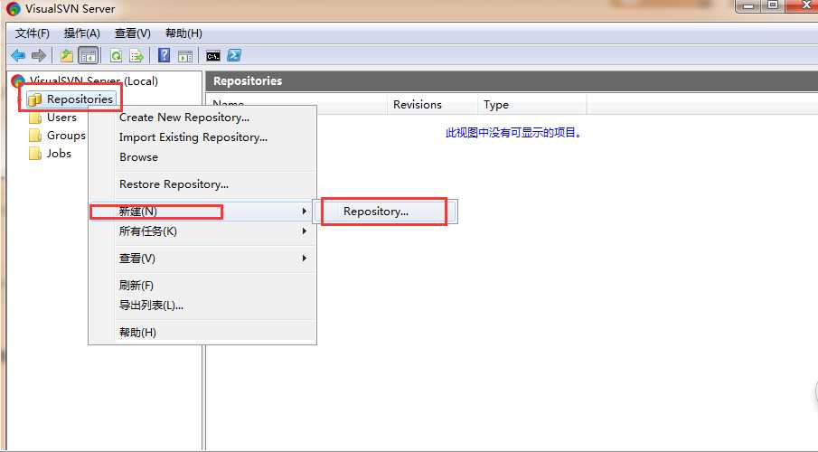818x452 pixels.
Task: Click 帮助(H) in the context menu
Action: click(x=202, y=333)
